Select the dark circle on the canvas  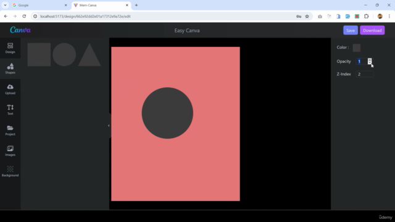click(167, 113)
